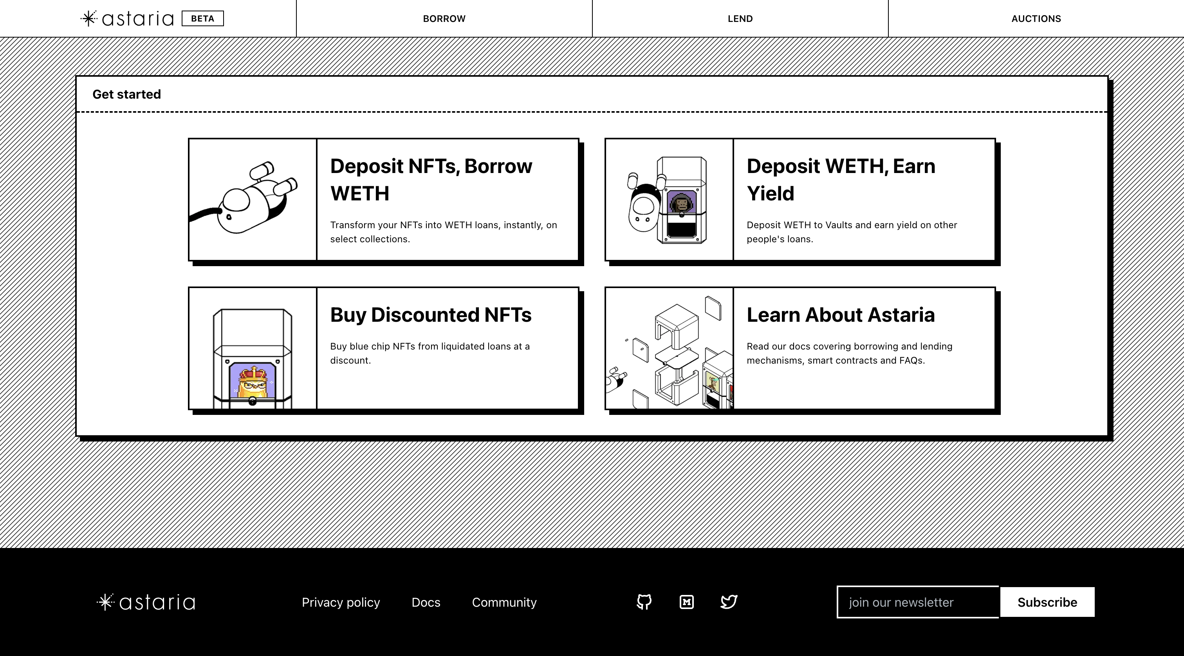
Task: Focus the join our newsletter field
Action: [x=917, y=602]
